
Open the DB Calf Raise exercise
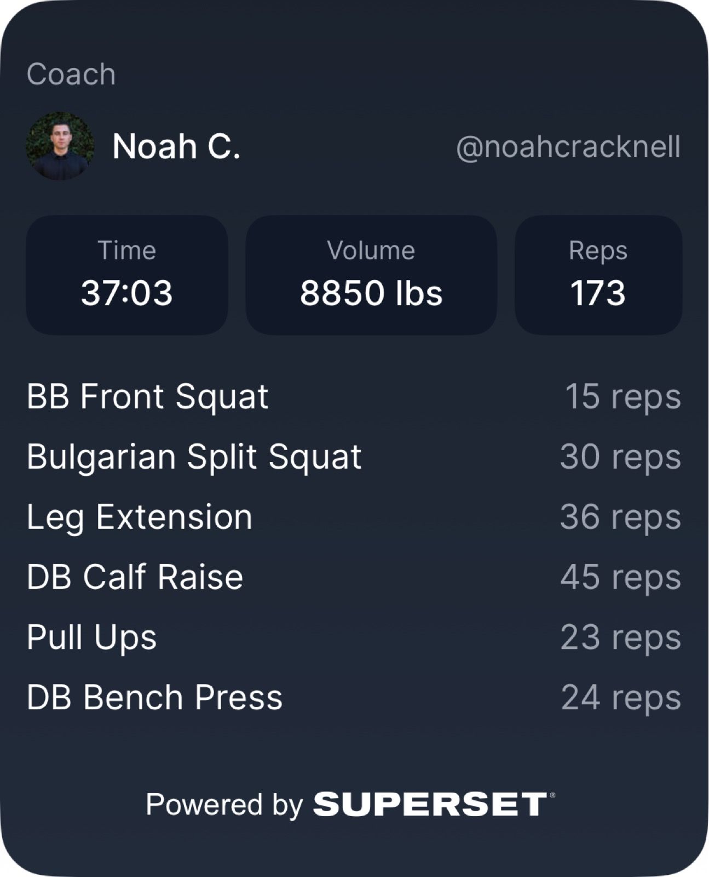click(x=135, y=577)
